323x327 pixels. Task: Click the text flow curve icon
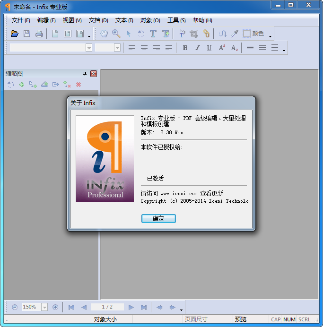coord(223,34)
